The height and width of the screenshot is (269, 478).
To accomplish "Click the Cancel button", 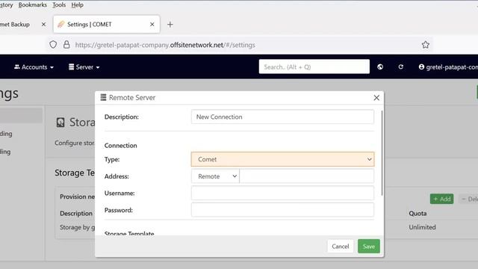I will coord(341,246).
